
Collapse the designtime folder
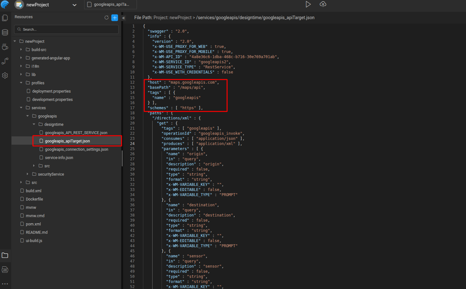tap(34, 124)
